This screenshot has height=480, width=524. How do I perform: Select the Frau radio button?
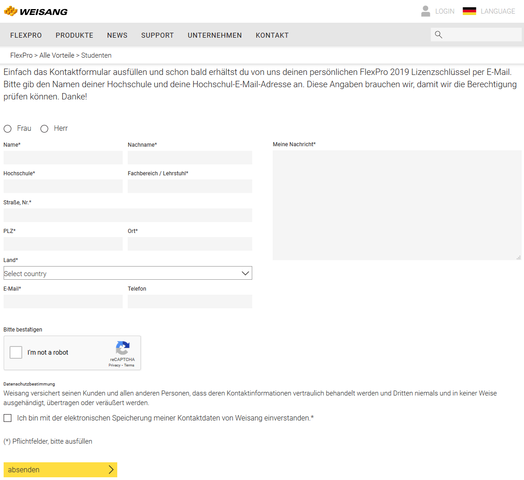coord(7,129)
